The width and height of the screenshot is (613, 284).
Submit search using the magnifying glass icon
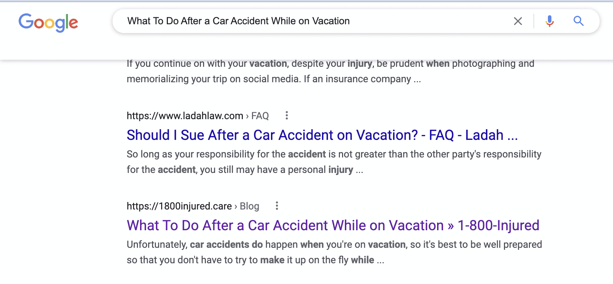pos(579,21)
